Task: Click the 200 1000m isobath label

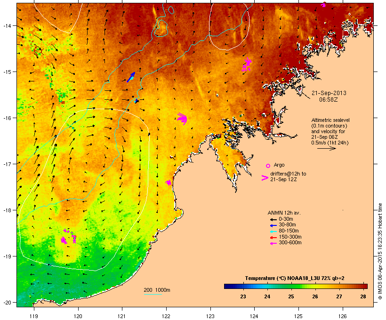Action: click(x=157, y=290)
